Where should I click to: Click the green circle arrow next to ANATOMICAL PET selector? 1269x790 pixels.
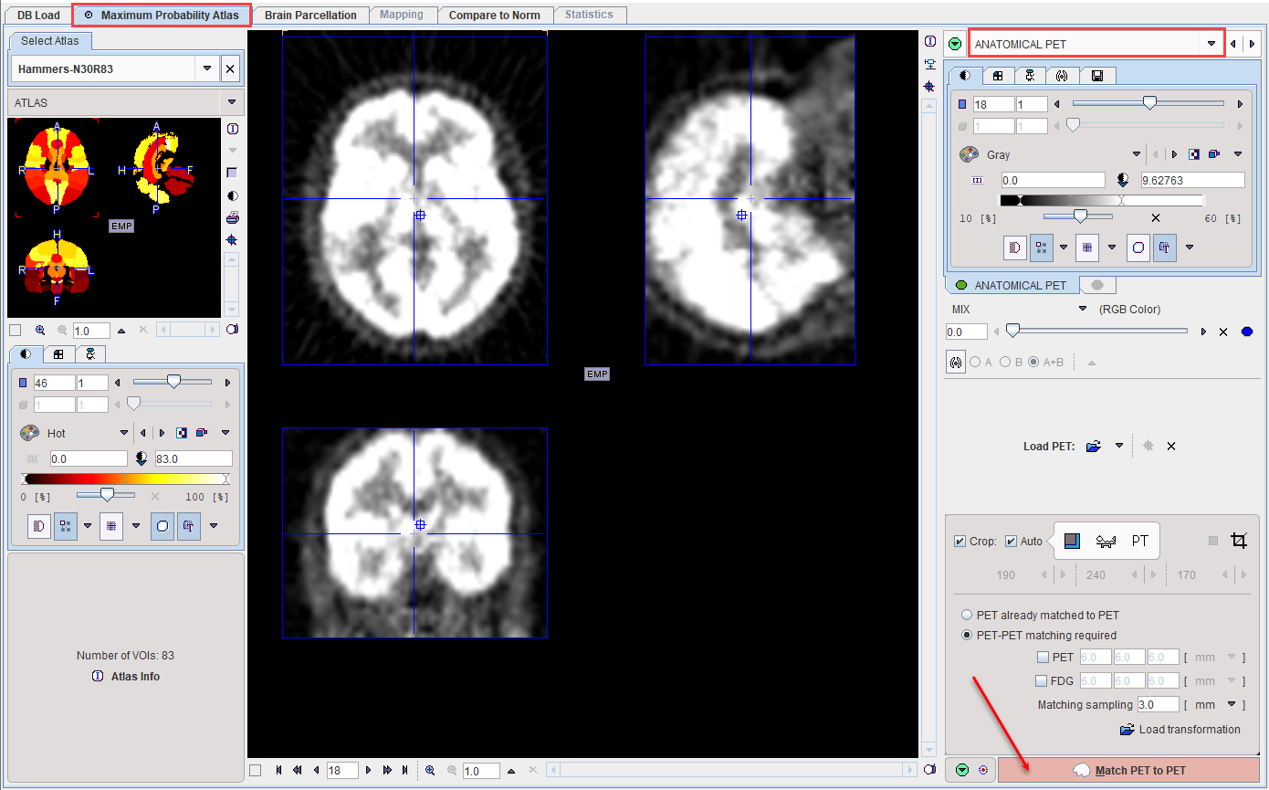955,44
